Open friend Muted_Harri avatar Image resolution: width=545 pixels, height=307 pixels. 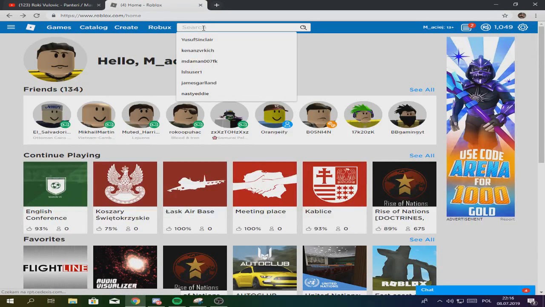tap(141, 115)
